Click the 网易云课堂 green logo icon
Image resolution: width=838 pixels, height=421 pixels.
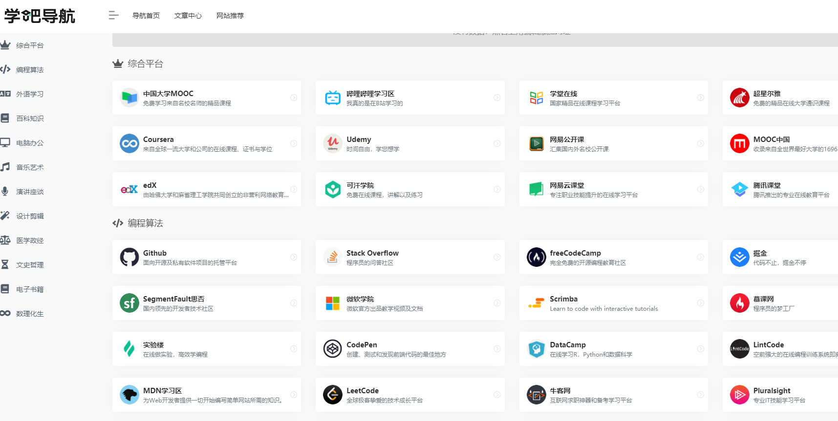[x=537, y=189]
